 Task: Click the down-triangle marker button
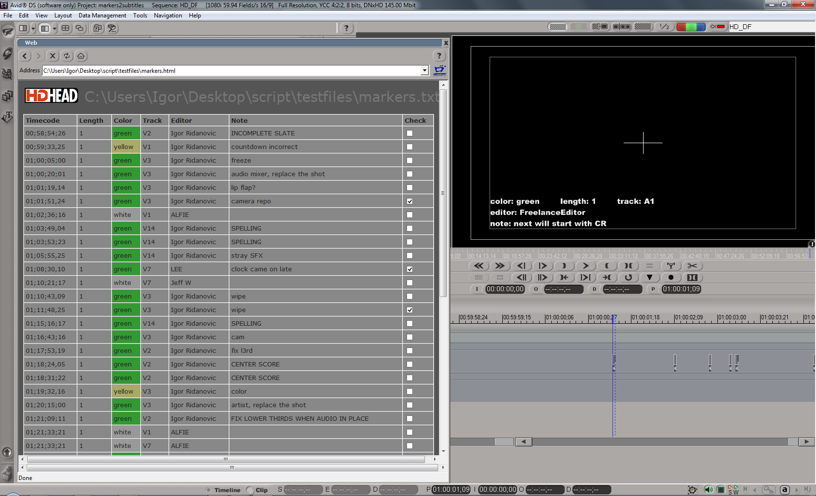tap(649, 278)
